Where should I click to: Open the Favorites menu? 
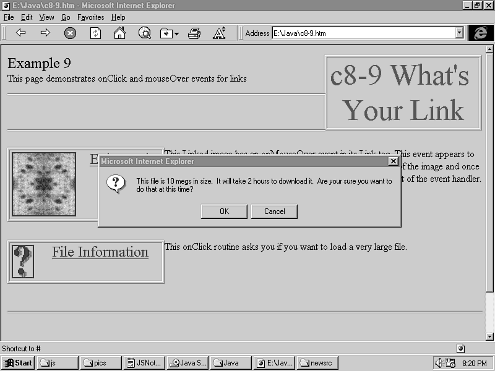(90, 17)
